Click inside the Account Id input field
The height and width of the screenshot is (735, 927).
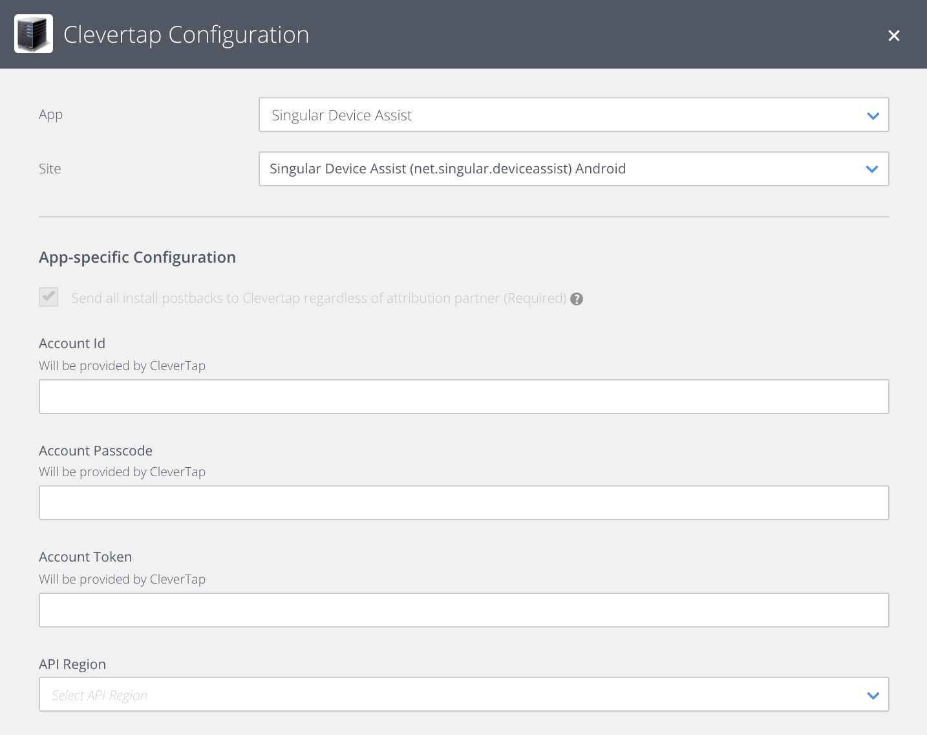click(463, 396)
